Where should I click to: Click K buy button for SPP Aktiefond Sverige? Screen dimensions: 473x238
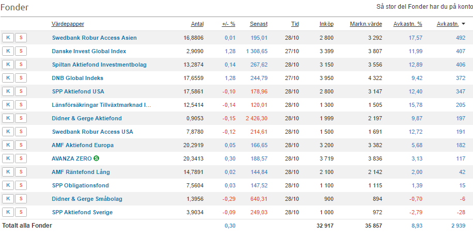[x=8, y=212]
